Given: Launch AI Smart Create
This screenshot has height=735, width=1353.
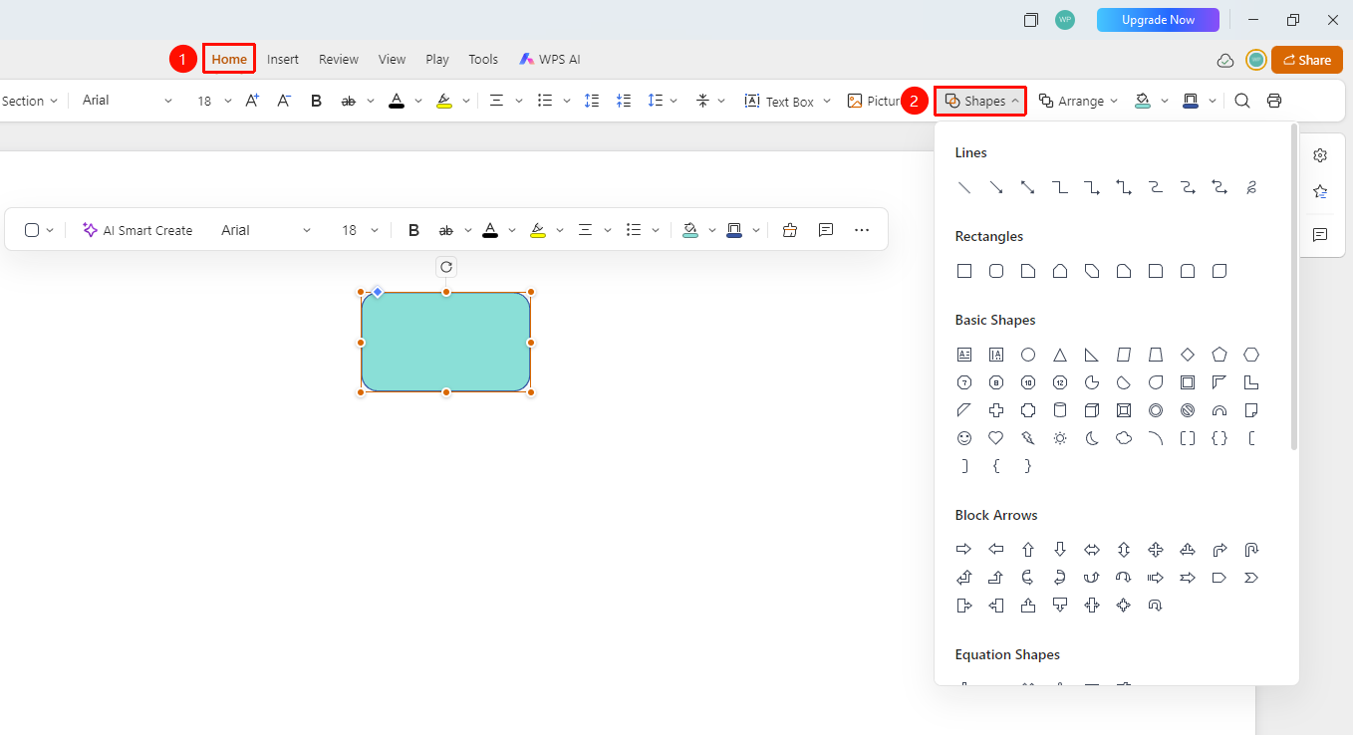Looking at the screenshot, I should click(x=137, y=230).
